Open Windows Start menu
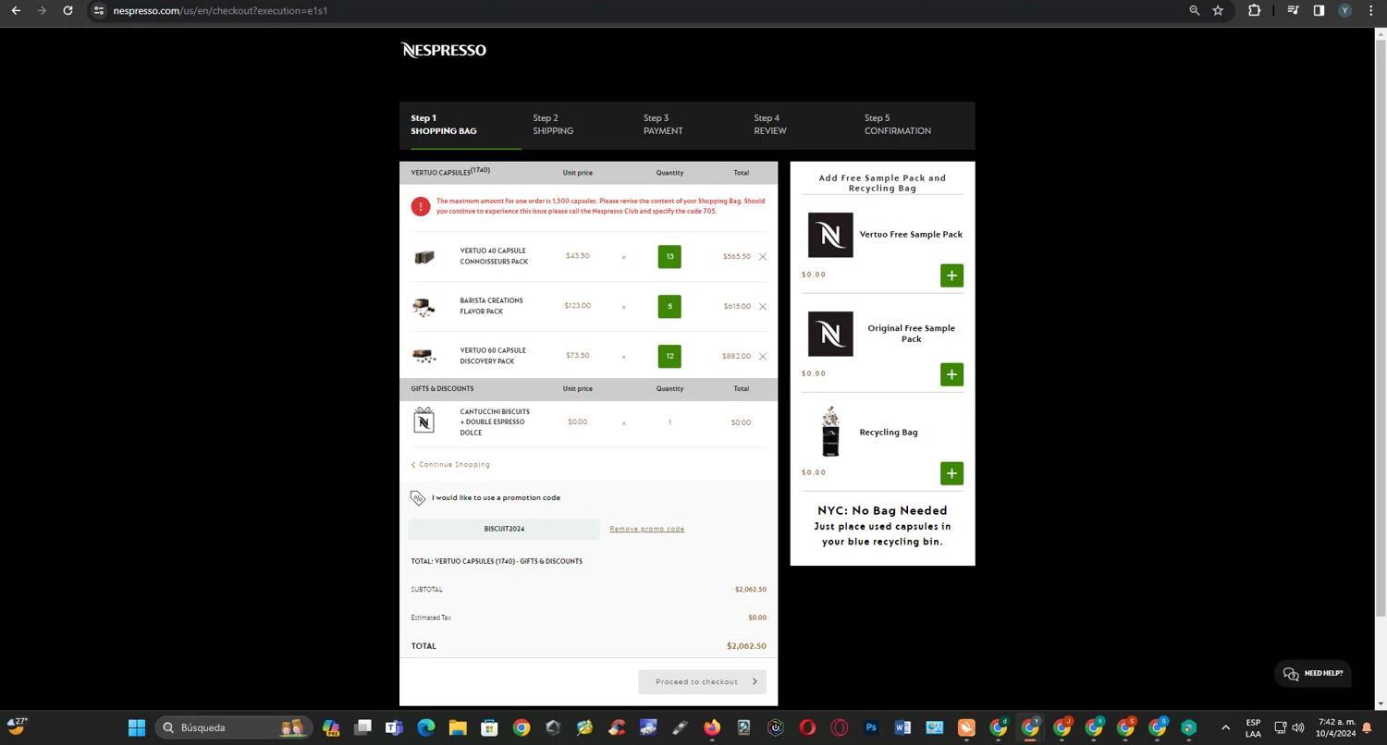The height and width of the screenshot is (745, 1387). pyautogui.click(x=137, y=728)
